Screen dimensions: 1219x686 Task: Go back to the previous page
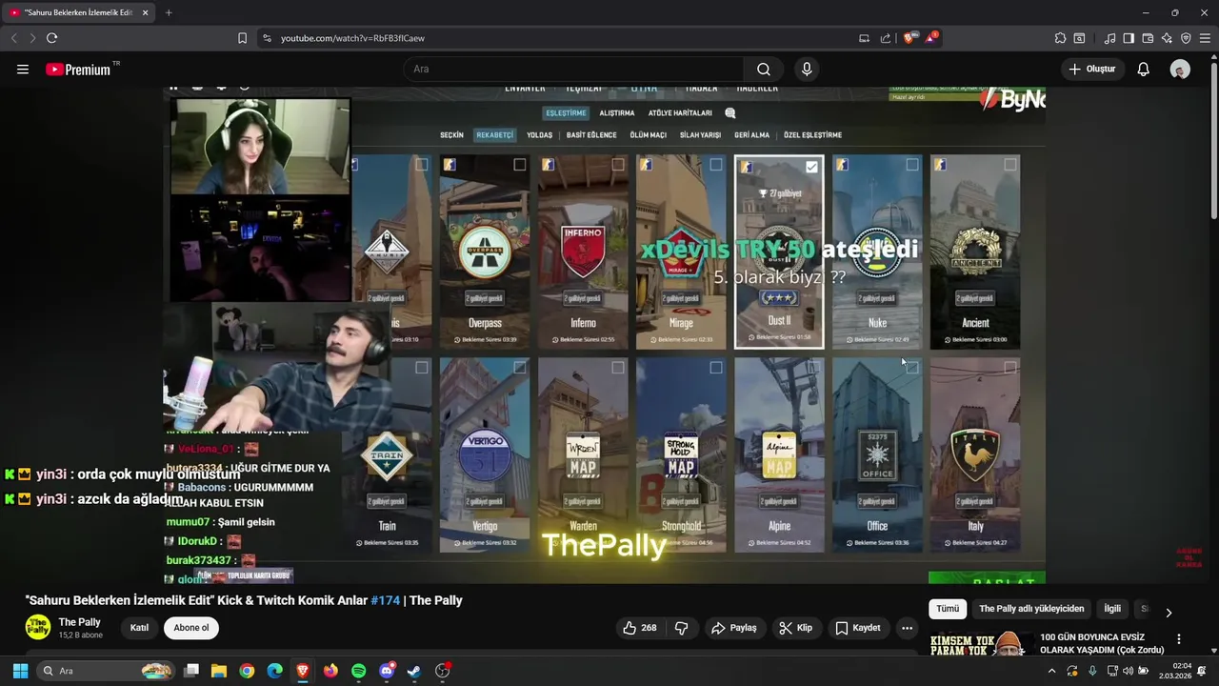(13, 38)
